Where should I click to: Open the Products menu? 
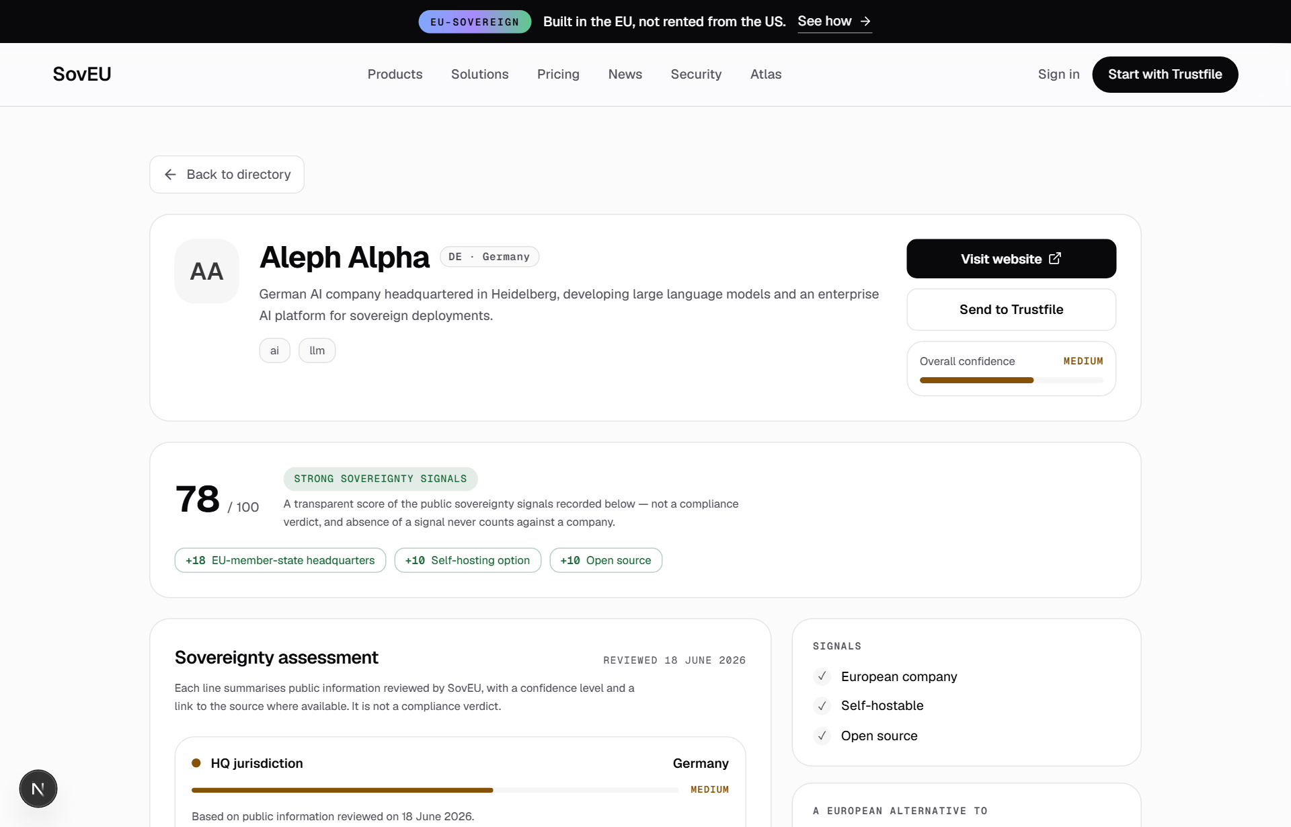pyautogui.click(x=395, y=74)
